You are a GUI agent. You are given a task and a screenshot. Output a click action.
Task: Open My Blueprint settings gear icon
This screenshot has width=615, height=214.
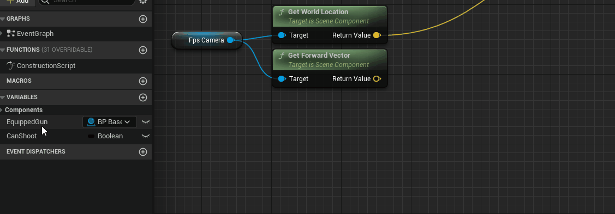(x=143, y=1)
